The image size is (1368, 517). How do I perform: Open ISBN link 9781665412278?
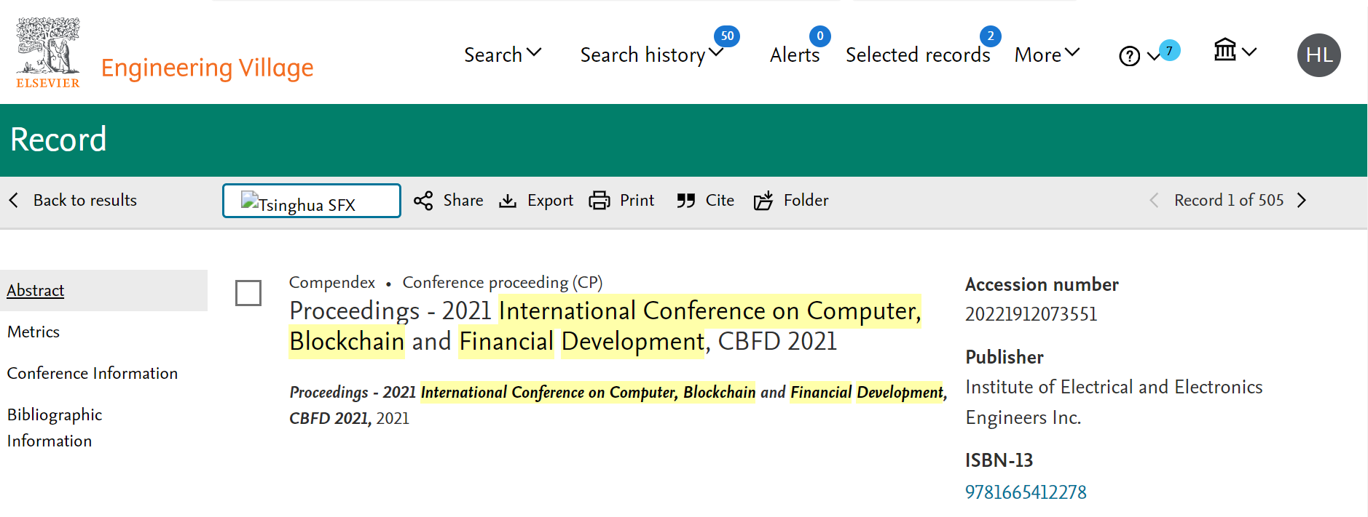click(1026, 492)
